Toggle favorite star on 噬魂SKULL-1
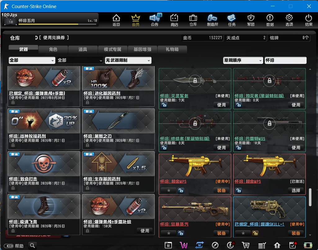Screen dimensions: 318x250 click(x=243, y=233)
